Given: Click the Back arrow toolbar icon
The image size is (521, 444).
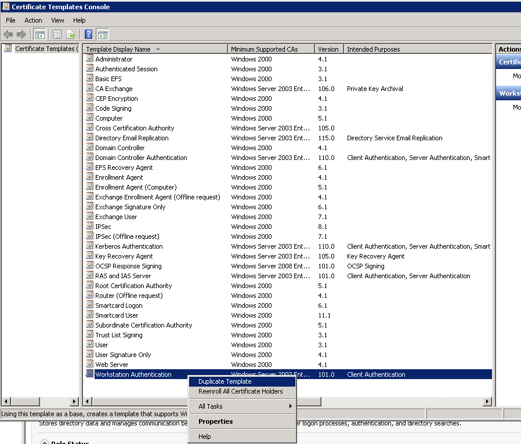Looking at the screenshot, I should [8, 34].
